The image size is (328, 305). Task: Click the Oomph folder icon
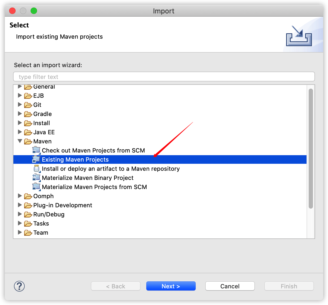28,196
